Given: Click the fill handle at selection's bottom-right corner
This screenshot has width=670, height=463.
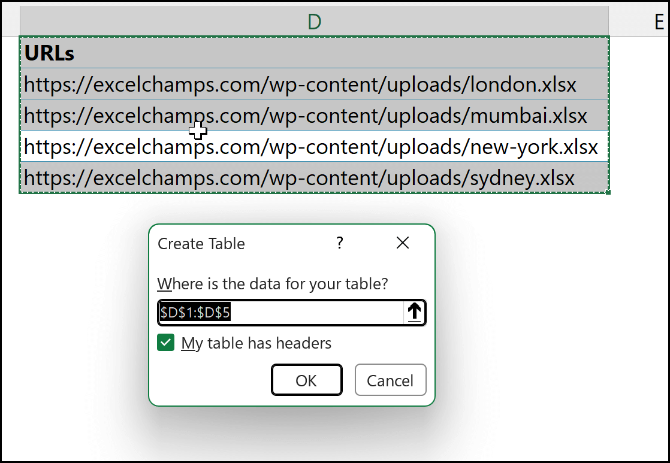Looking at the screenshot, I should click(609, 192).
